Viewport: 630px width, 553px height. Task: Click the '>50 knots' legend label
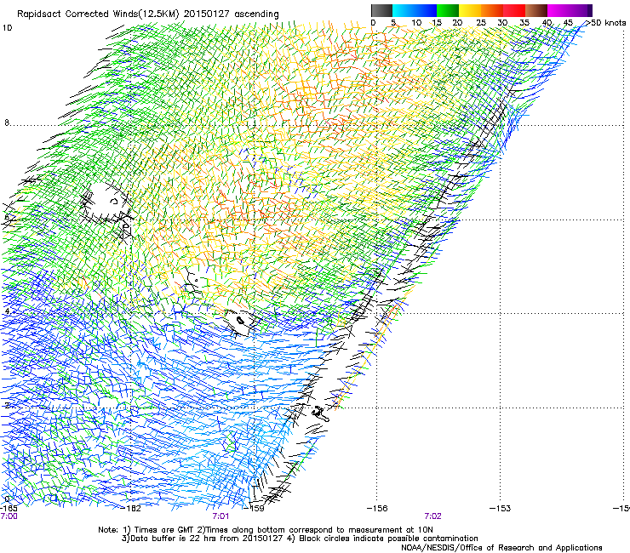pyautogui.click(x=606, y=23)
